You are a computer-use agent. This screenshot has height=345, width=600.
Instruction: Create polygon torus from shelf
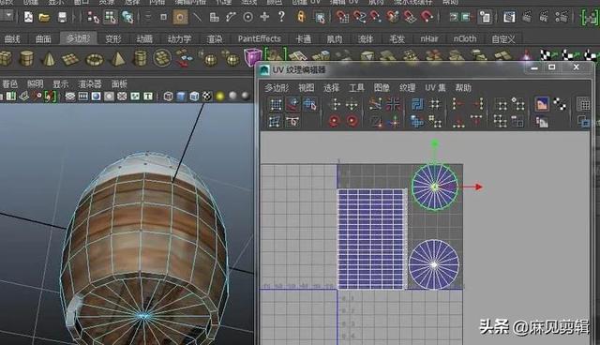[x=94, y=59]
